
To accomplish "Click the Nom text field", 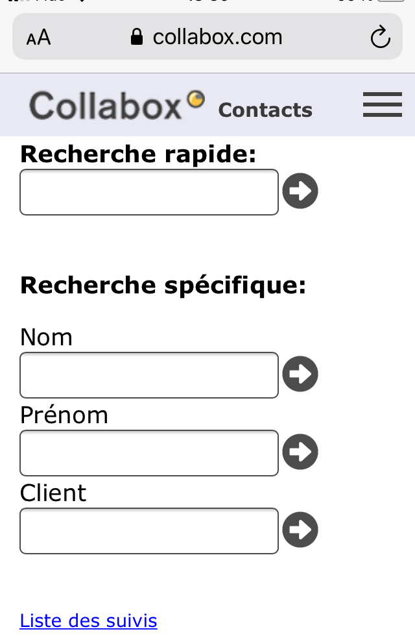I will [148, 375].
